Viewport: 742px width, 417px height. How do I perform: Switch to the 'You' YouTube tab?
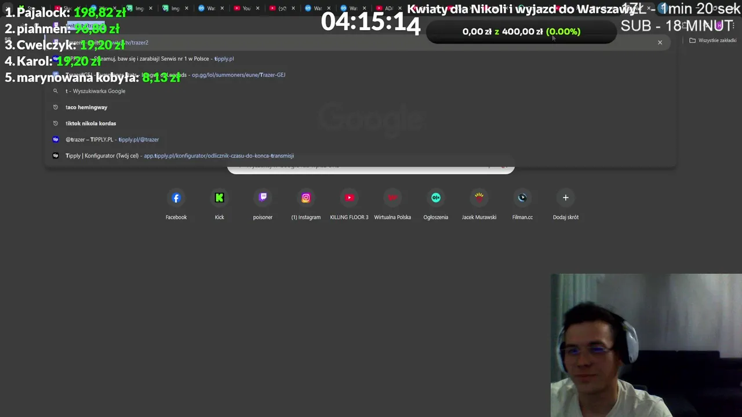click(246, 8)
